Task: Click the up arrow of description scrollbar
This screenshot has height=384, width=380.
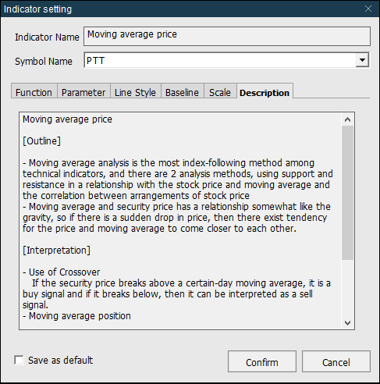Action: 347,119
